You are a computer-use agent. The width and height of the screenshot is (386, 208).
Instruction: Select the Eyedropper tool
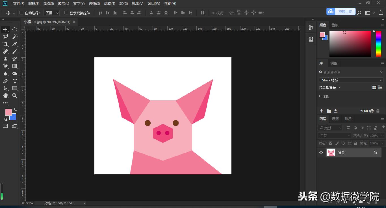click(15, 44)
